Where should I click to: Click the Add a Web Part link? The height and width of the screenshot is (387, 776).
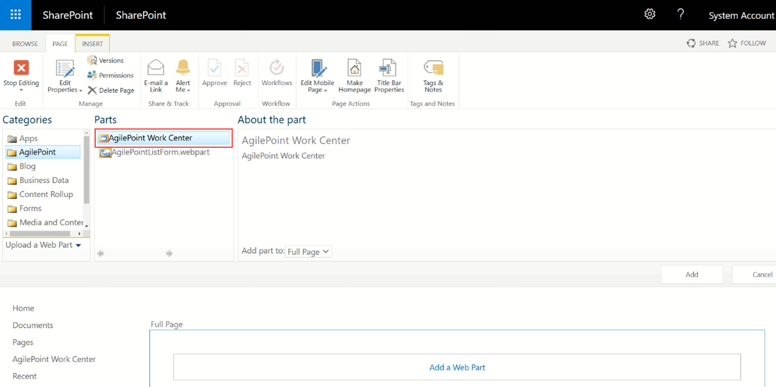[457, 367]
